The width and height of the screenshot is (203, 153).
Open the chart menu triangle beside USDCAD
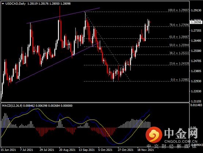coord(3,4)
